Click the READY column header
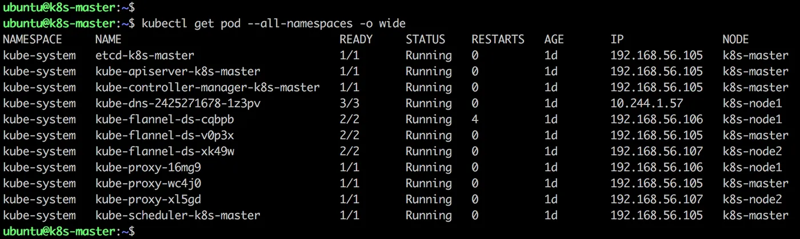Viewport: 800px width, 239px height. click(355, 39)
